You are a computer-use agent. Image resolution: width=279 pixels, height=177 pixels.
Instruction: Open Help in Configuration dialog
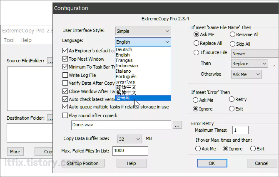pyautogui.click(x=132, y=163)
